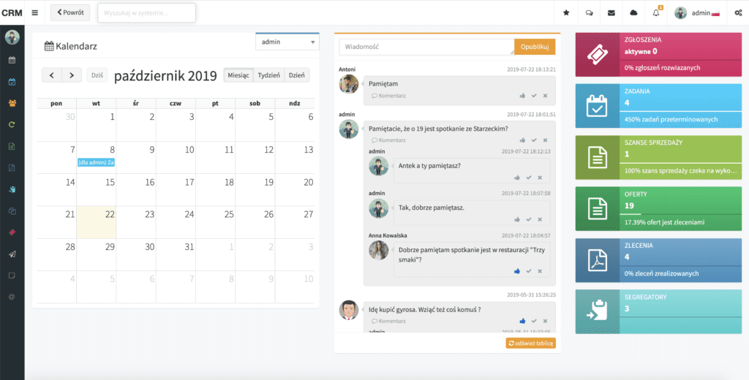Click checkmark on Starzeckim meeting post

click(x=534, y=140)
